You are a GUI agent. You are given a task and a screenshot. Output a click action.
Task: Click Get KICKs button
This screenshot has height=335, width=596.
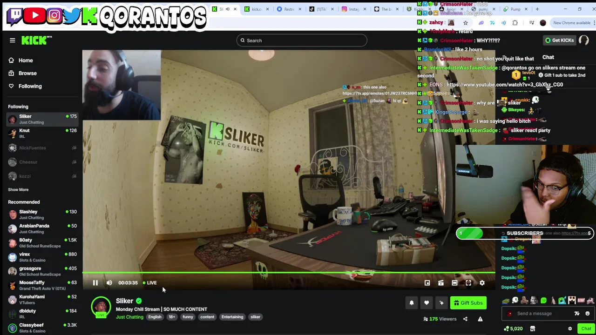pyautogui.click(x=560, y=40)
